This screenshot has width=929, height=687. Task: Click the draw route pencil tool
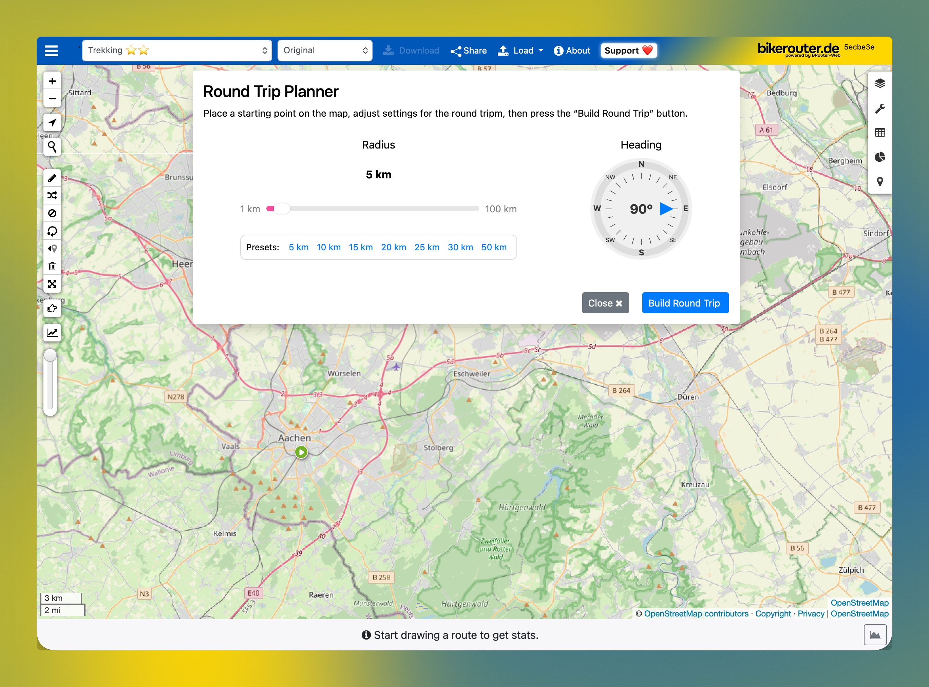(x=52, y=178)
